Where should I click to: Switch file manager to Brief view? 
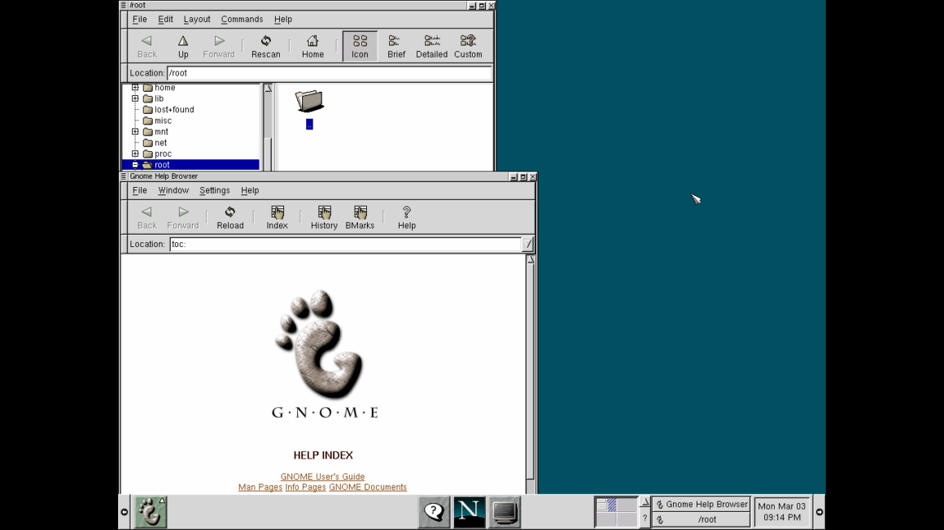396,46
